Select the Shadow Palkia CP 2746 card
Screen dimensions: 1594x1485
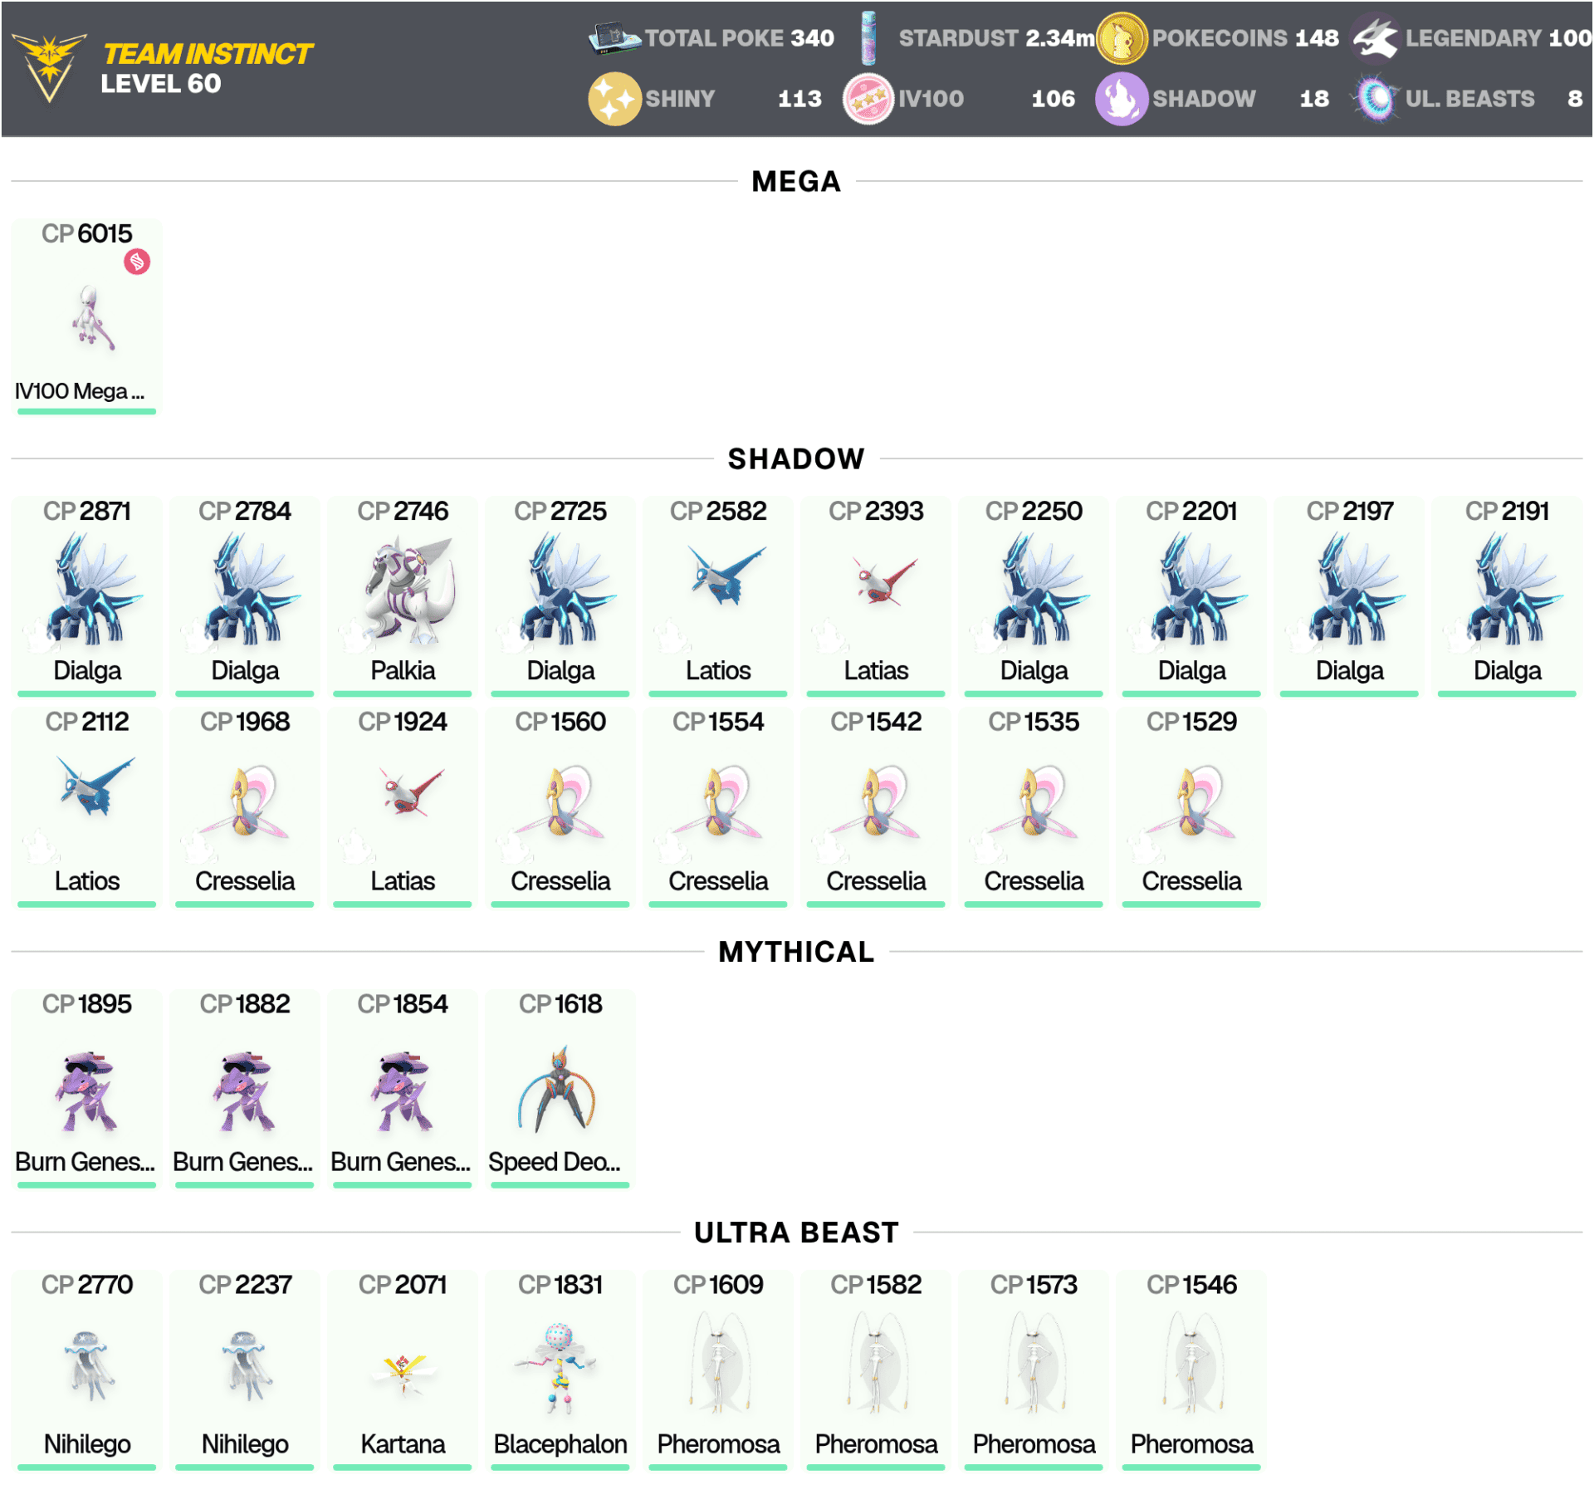402,595
